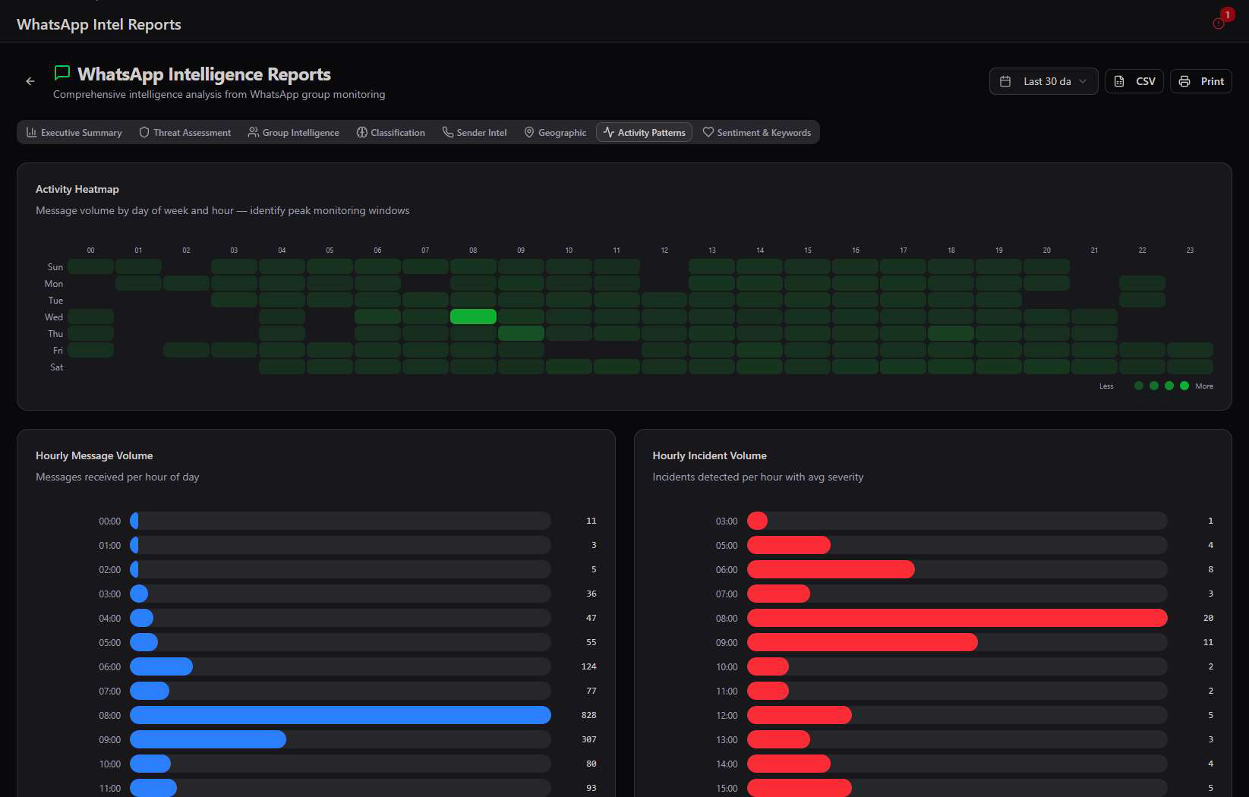Open the Last 30 days range dropdown
1249x797 pixels.
point(1044,81)
